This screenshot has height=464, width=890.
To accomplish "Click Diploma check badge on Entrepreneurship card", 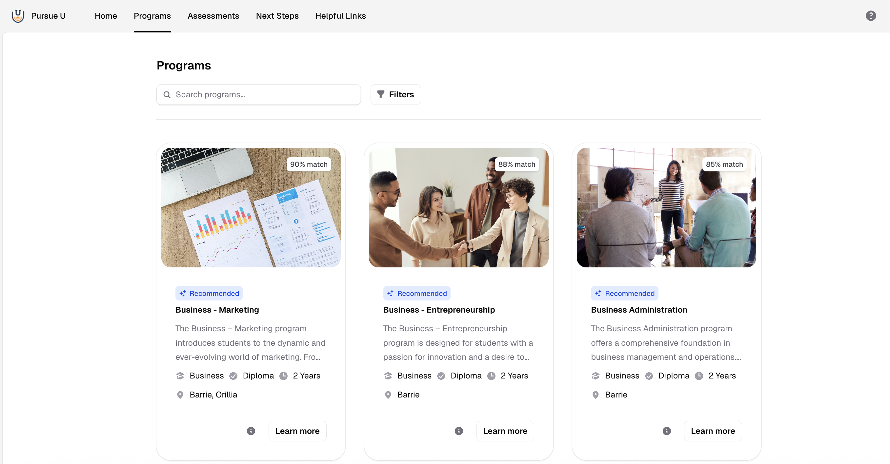I will point(441,376).
